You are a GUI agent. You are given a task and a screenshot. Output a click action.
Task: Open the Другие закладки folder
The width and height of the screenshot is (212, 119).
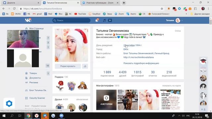pos(200,14)
